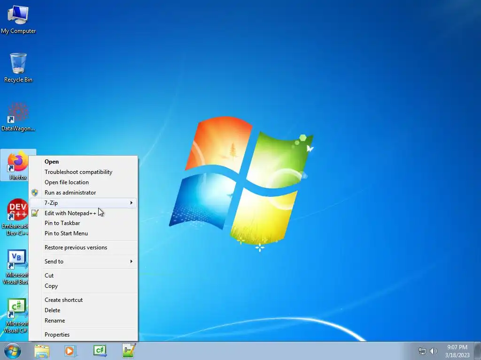Image resolution: width=481 pixels, height=360 pixels.
Task: Choose Properties in the context menu
Action: coord(84,335)
